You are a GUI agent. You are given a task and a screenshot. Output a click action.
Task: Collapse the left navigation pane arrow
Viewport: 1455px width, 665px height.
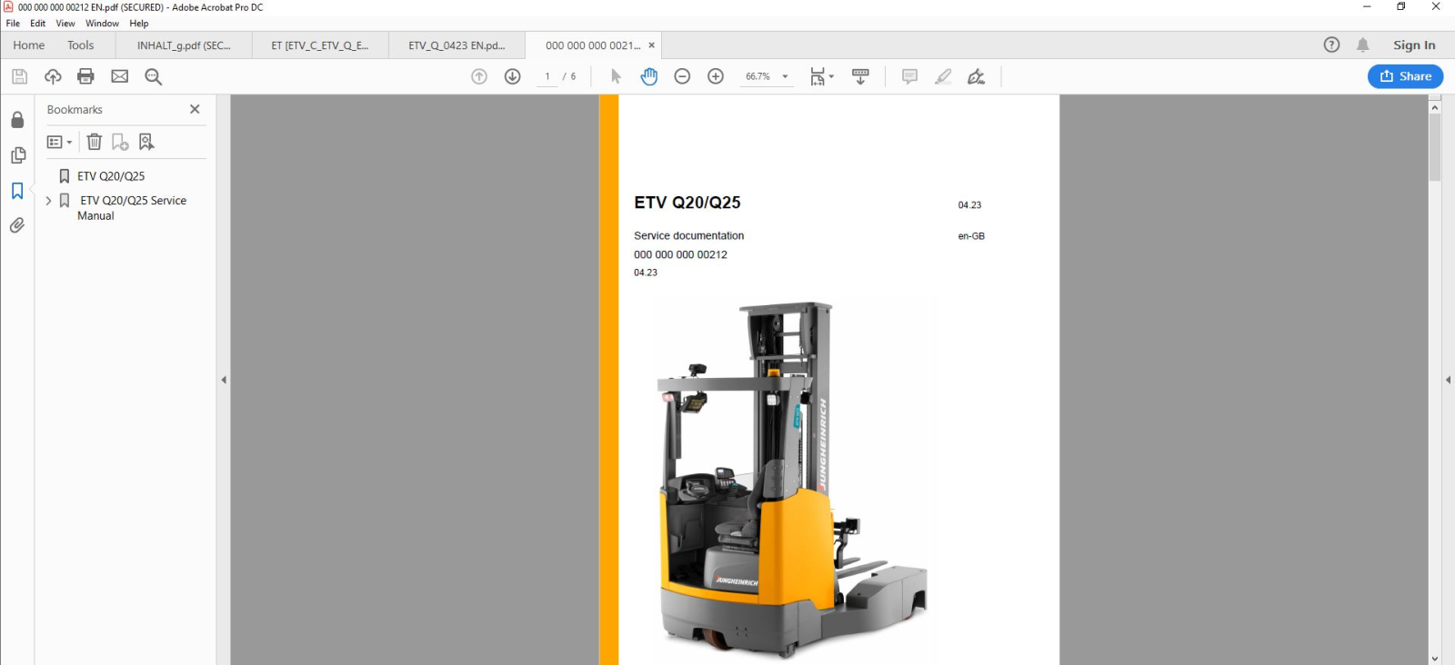point(224,380)
